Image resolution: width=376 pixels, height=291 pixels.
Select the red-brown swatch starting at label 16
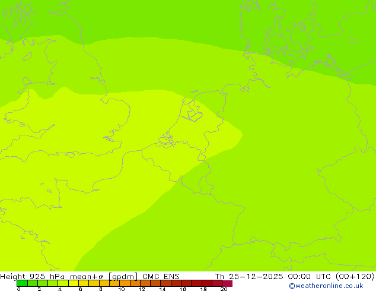[186, 283]
